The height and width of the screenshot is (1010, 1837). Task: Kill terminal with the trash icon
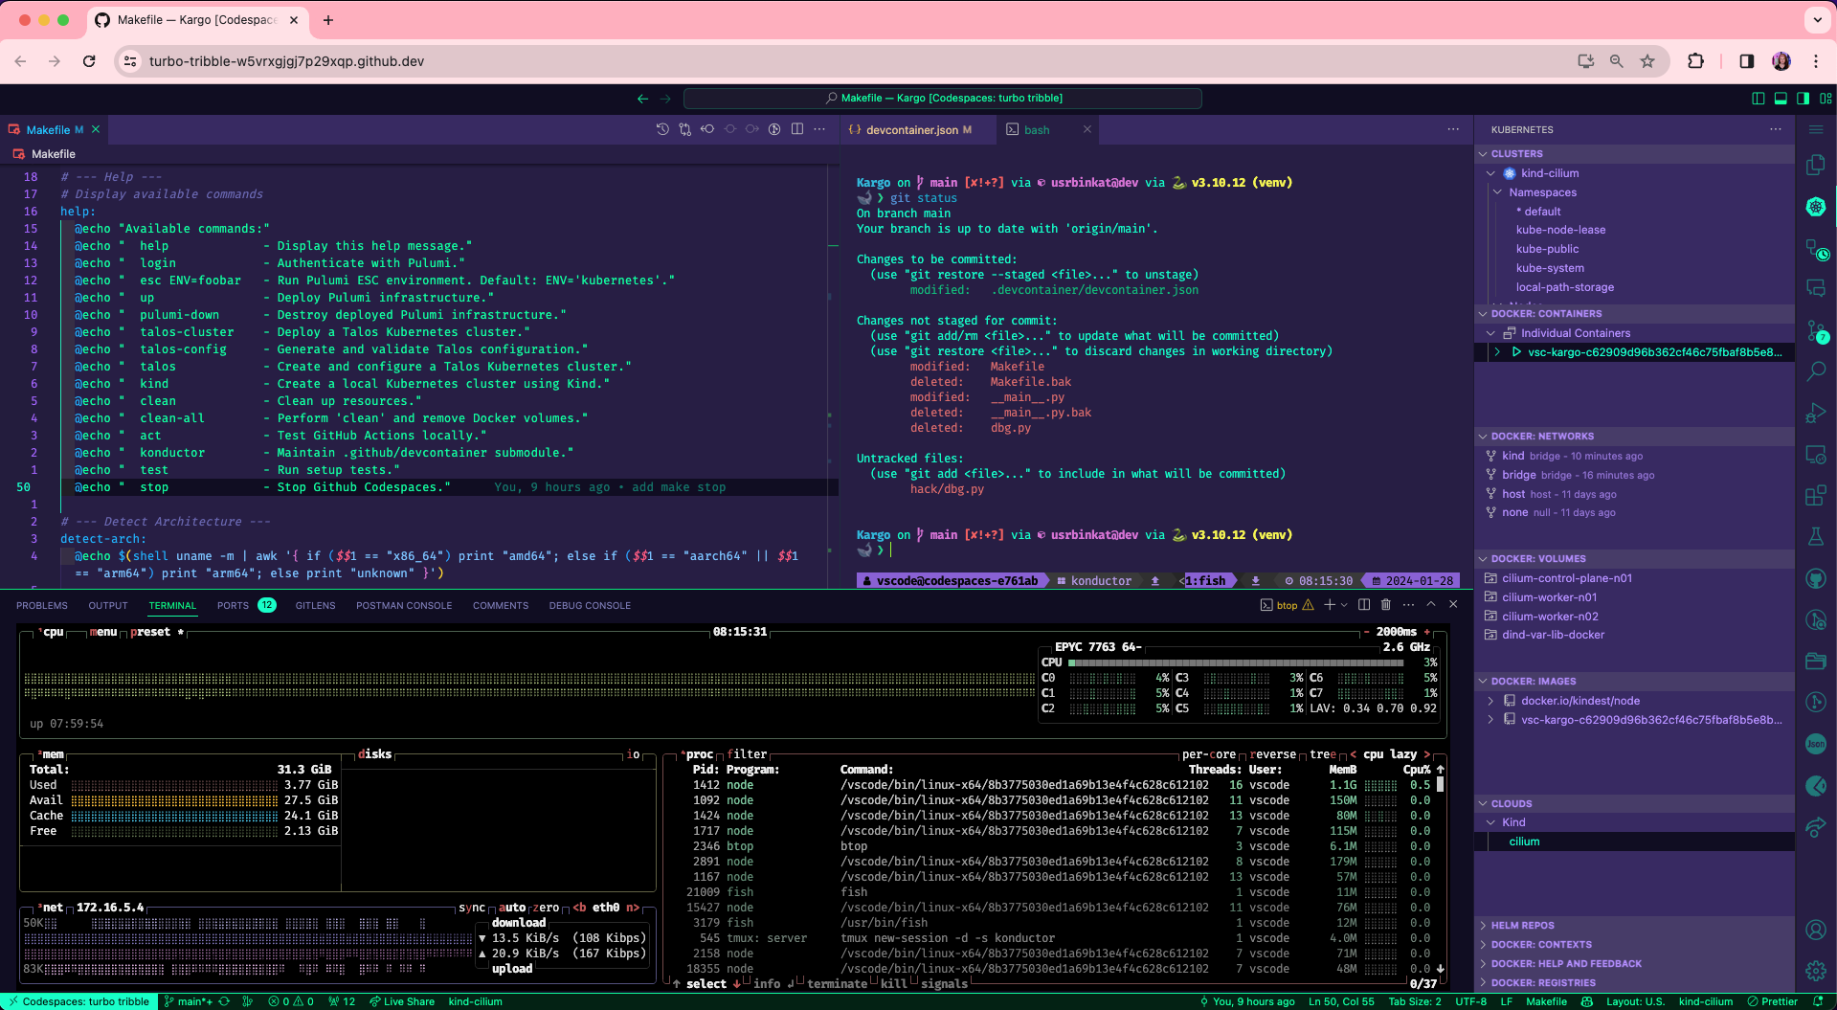point(1386,605)
